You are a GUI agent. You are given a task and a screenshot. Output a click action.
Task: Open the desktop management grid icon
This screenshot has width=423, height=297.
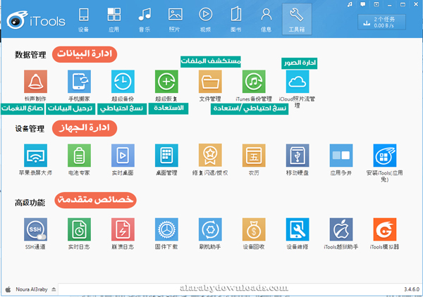166,156
